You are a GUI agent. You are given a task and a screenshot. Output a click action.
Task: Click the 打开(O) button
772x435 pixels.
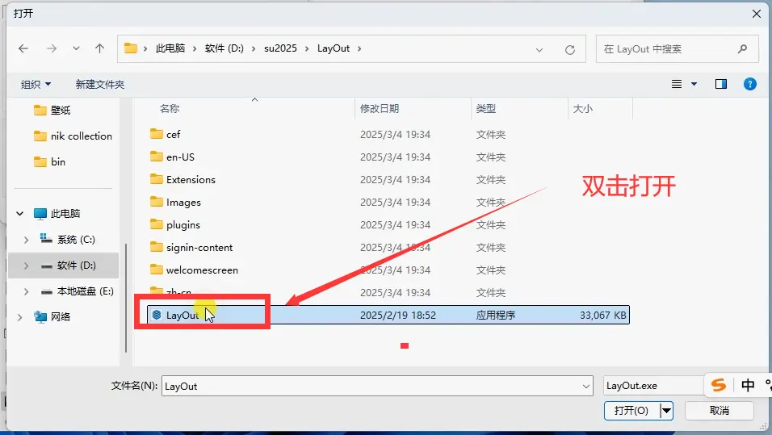(x=631, y=411)
